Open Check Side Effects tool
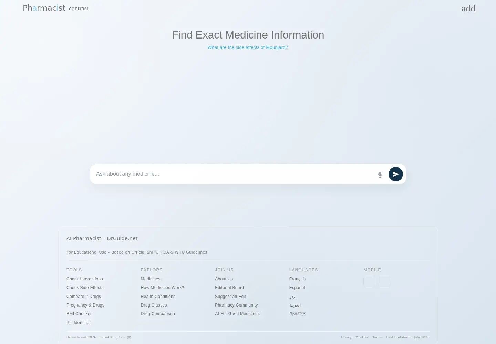This screenshot has height=344, width=496. [85, 288]
